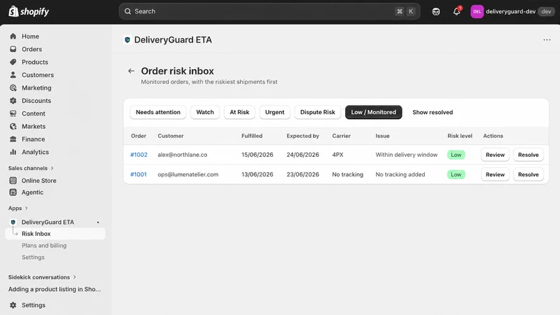Screen dimensions: 560x315
Task: Click the Content image icon
Action: click(x=13, y=113)
